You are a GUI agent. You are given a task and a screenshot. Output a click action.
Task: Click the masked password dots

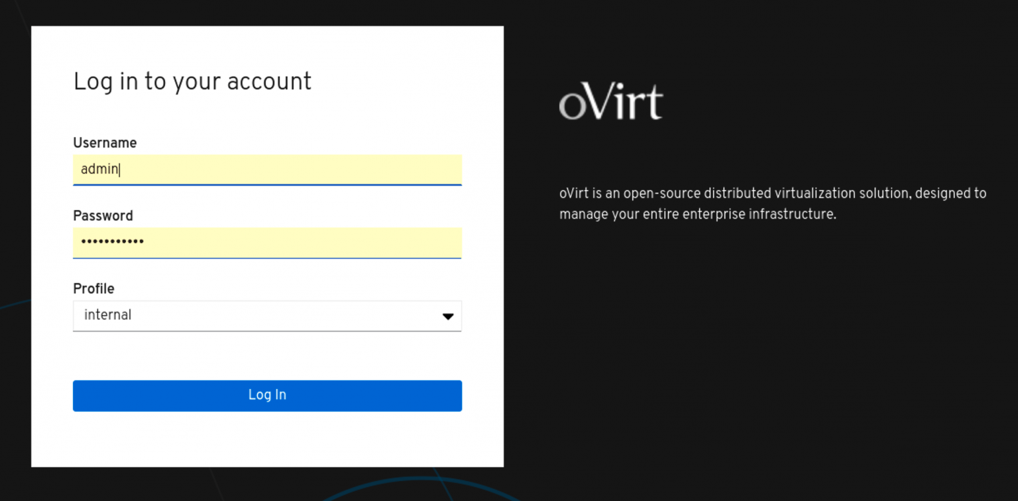112,243
